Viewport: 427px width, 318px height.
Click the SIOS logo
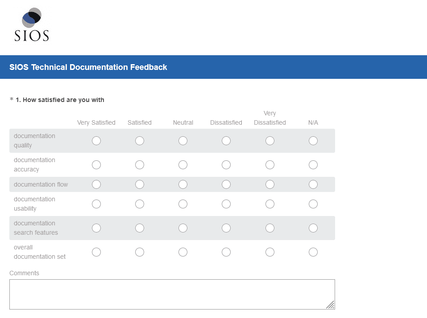click(32, 25)
